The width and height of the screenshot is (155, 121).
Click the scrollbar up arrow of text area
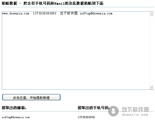coord(152,14)
